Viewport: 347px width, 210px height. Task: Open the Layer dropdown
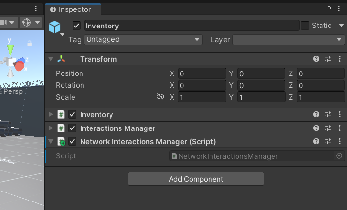coord(288,40)
